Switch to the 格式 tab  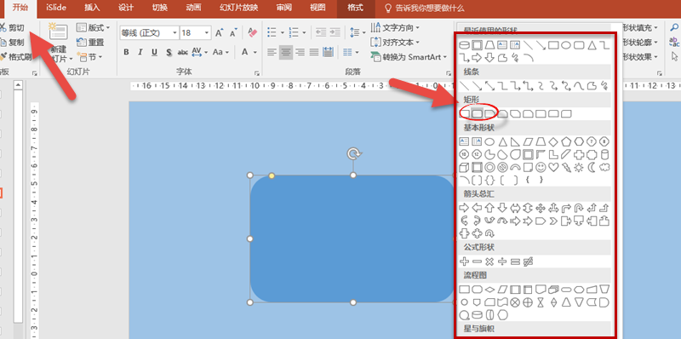point(355,8)
